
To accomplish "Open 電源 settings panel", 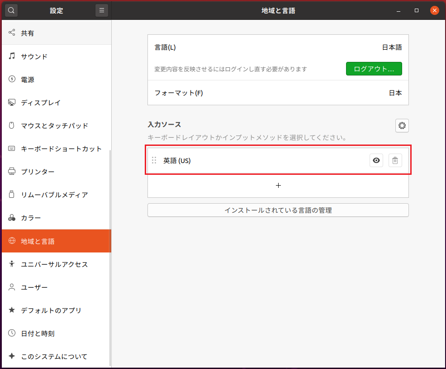I will 57,79.
